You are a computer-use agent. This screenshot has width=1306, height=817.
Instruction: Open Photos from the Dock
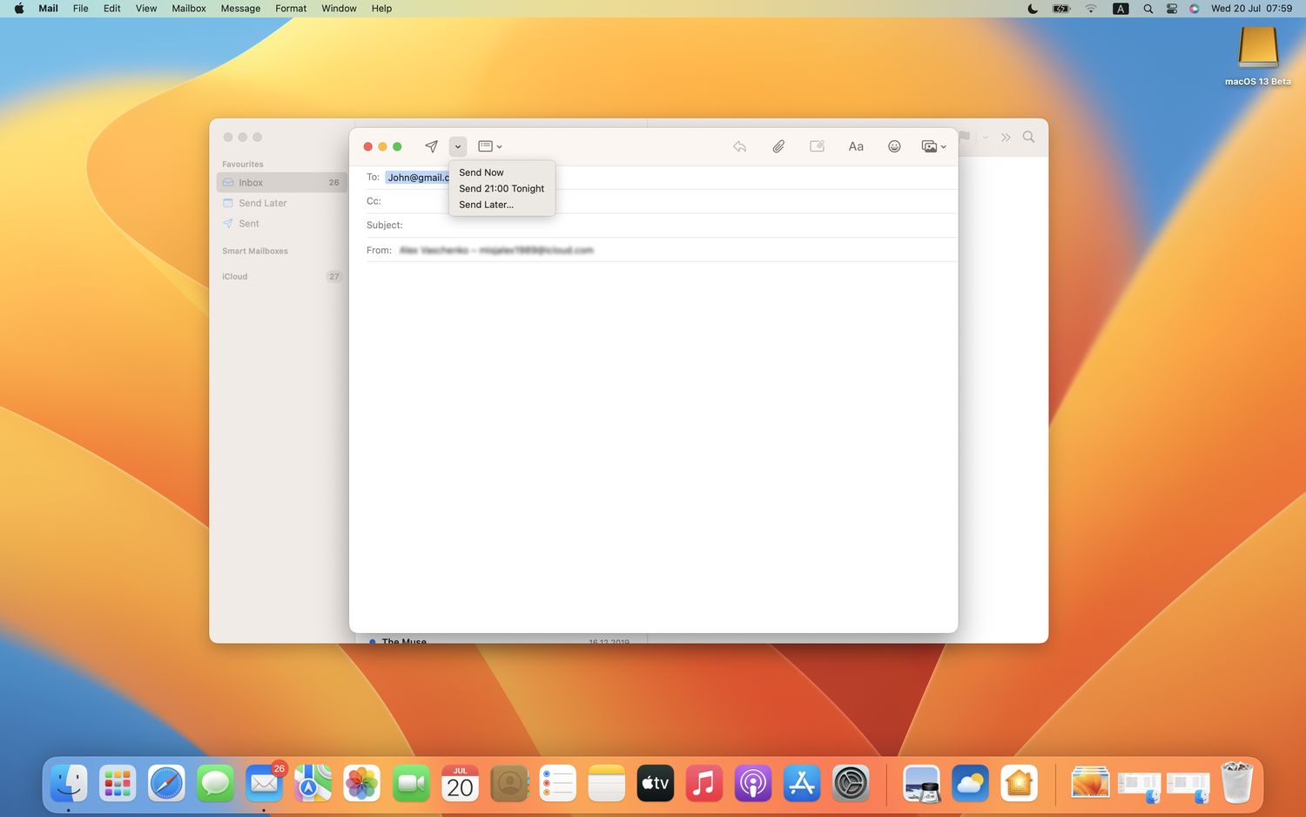(x=361, y=783)
